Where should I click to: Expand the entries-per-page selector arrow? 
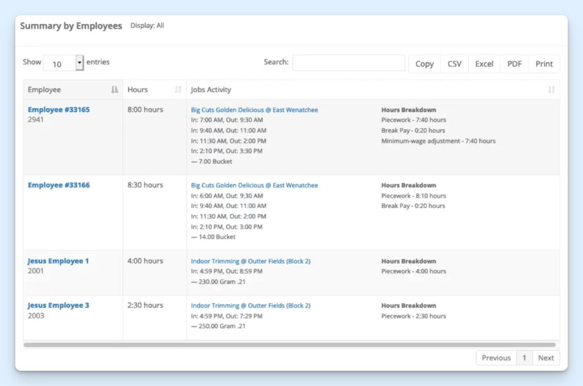coord(80,63)
